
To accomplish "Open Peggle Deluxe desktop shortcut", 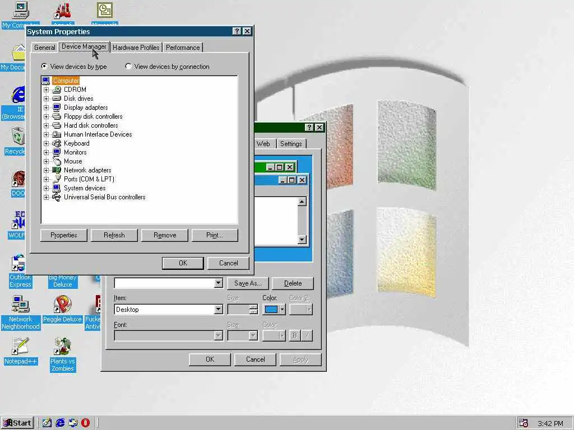I will 63,304.
